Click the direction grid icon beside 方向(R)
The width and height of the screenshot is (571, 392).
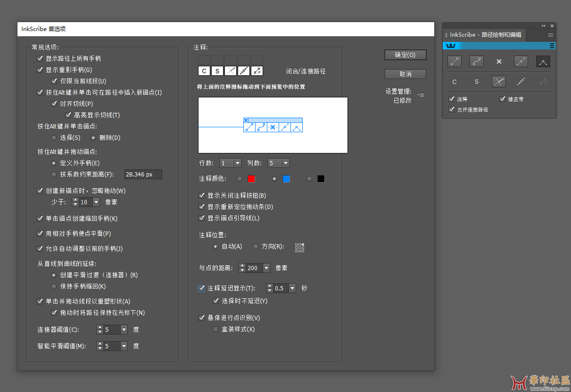299,247
